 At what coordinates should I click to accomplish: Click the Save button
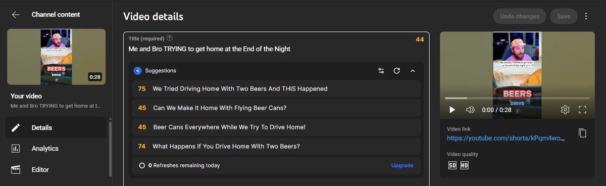click(x=564, y=16)
